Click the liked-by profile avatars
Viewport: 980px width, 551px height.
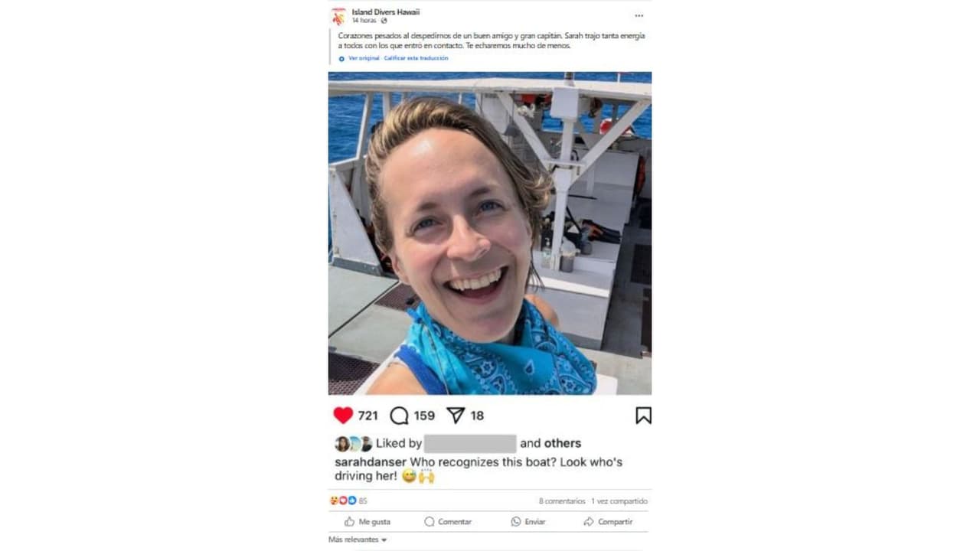(x=354, y=444)
